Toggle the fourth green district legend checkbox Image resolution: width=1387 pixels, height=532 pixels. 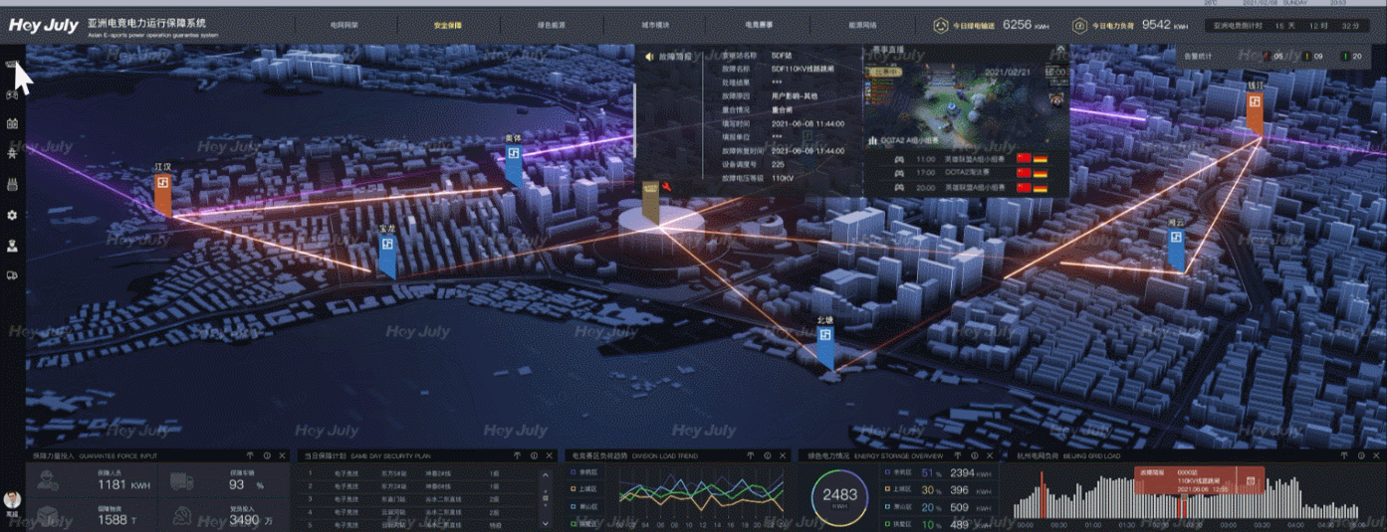[x=574, y=523]
